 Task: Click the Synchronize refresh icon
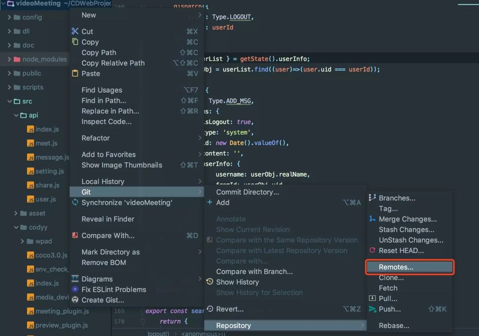click(75, 202)
